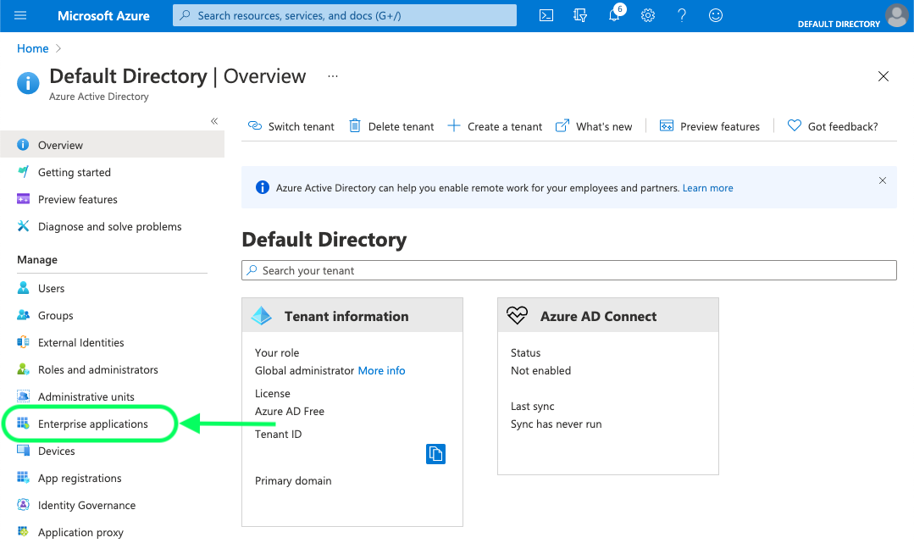Open the Directories and subscriptions filter
Screen dimensions: 914x543
580,16
